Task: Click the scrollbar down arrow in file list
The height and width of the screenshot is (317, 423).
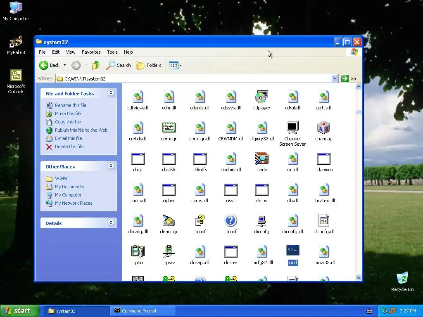Action: point(359,277)
